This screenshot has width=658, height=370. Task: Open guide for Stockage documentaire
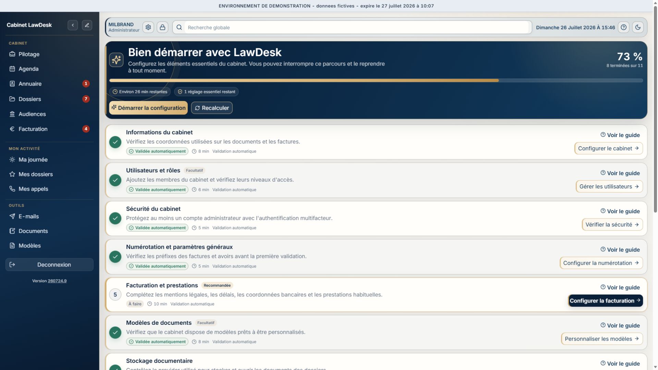620,363
